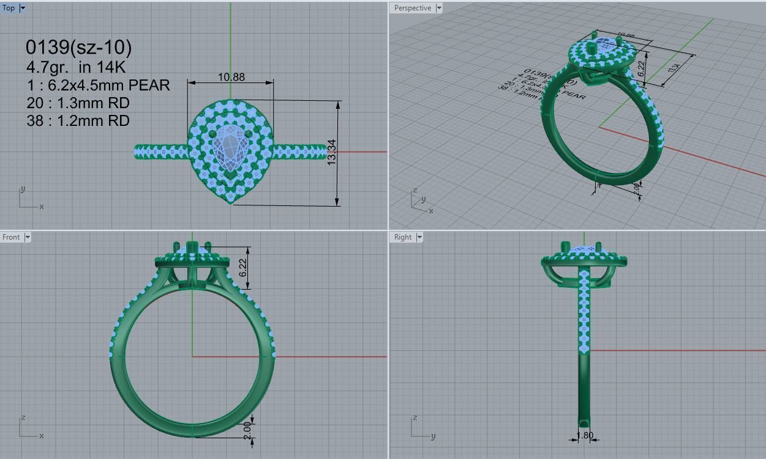The image size is (766, 459).
Task: Activate the Perspective viewport title label
Action: pos(413,8)
